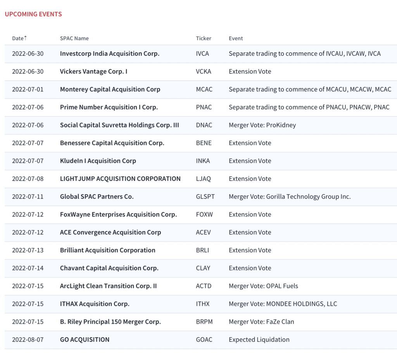Select the ITHX ticker cell
The image size is (397, 357).
[202, 304]
